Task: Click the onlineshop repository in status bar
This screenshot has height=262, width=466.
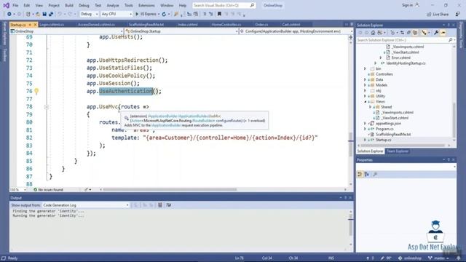Action: click(x=410, y=258)
